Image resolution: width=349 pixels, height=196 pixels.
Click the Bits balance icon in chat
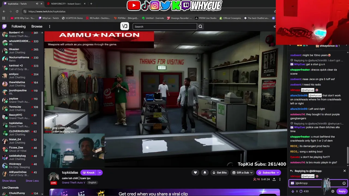pos(293,191)
